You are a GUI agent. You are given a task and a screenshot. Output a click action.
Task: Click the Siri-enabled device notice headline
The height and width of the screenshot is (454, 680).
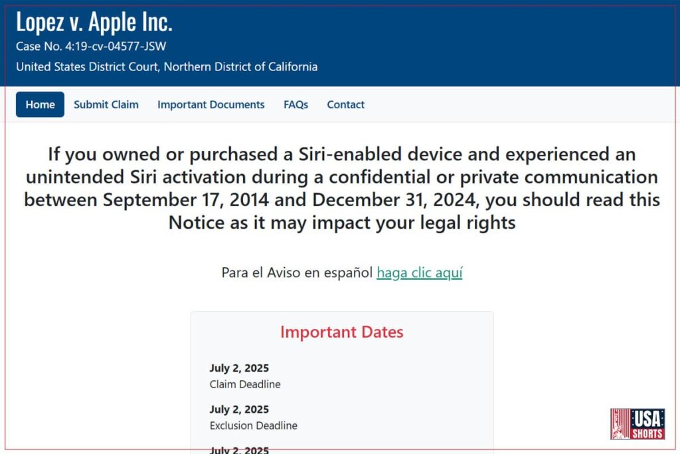tap(342, 188)
